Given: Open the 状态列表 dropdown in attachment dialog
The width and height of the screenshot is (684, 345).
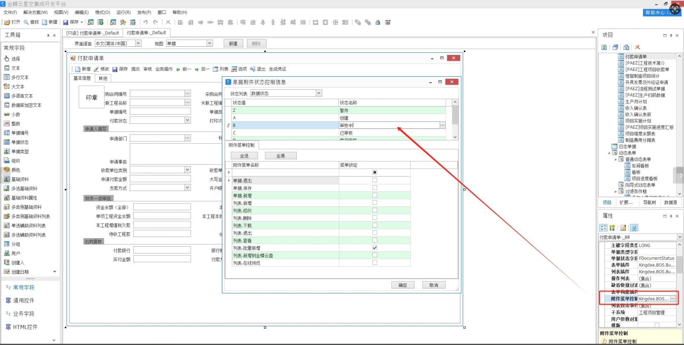Looking at the screenshot, I should pyautogui.click(x=319, y=93).
